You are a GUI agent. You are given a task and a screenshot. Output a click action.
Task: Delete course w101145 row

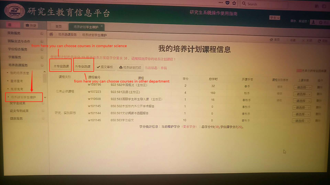[319, 108]
